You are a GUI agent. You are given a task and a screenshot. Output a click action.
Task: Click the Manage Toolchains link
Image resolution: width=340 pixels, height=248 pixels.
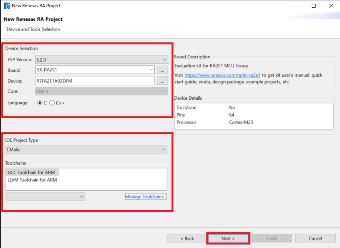coord(146,197)
